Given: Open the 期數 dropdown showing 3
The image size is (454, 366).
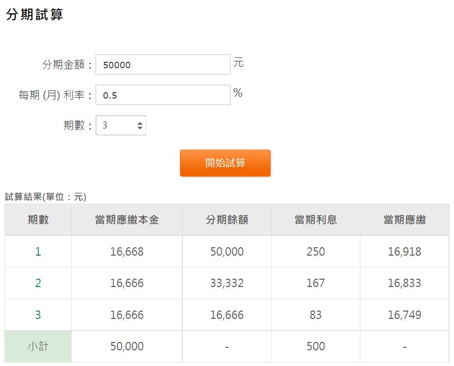Looking at the screenshot, I should (121, 125).
